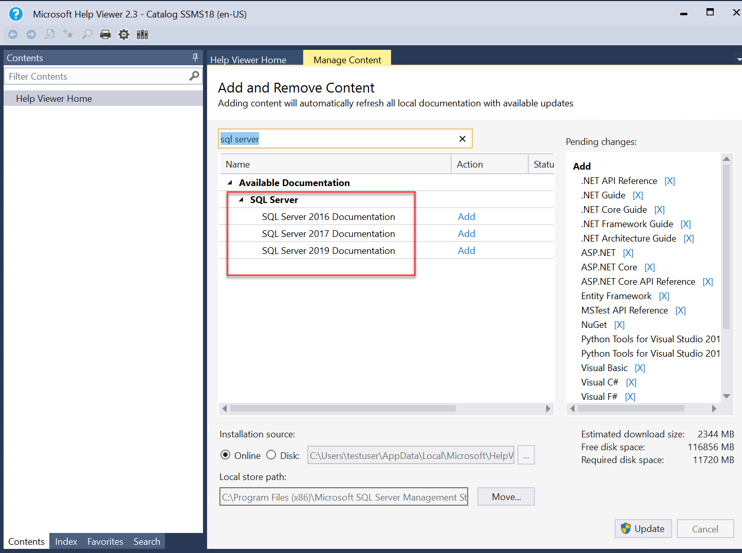Open Find in Topic magnifier icon
The image size is (742, 553).
(86, 34)
